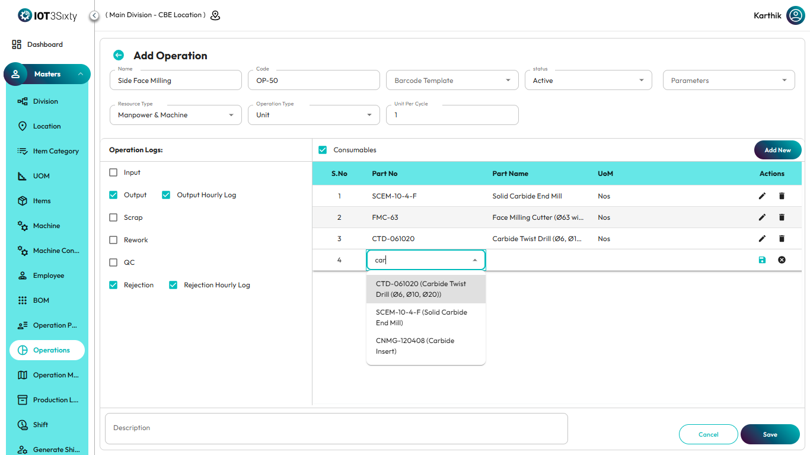Enable the Input operation log checkbox

point(113,172)
